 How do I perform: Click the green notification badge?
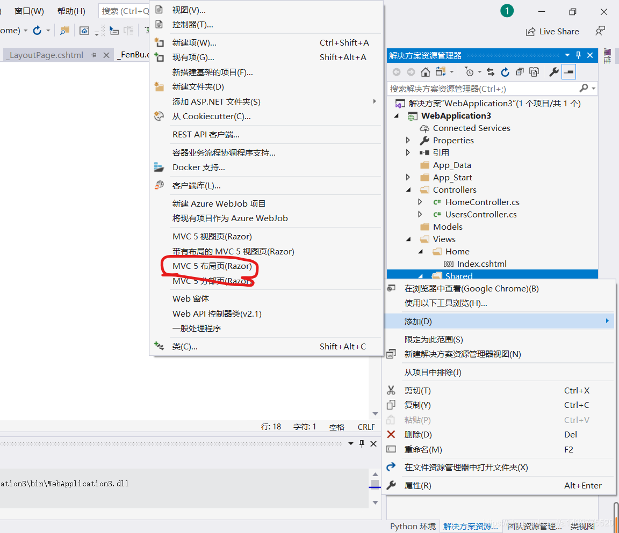click(507, 11)
